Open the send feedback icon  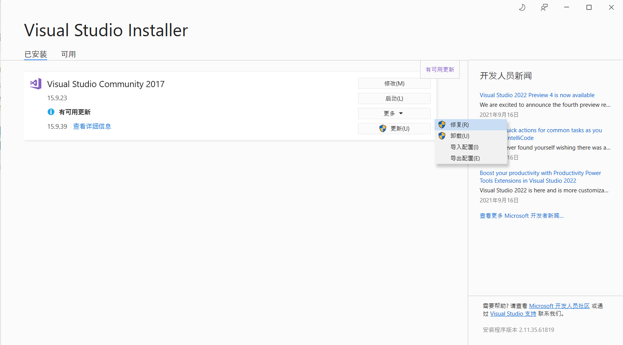pos(544,7)
